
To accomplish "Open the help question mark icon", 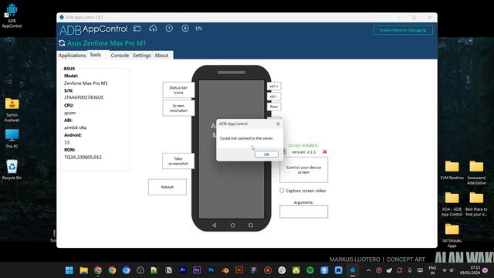I will pyautogui.click(x=169, y=29).
